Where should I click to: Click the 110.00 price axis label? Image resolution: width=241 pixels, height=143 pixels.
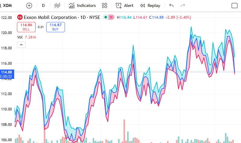tap(6, 109)
